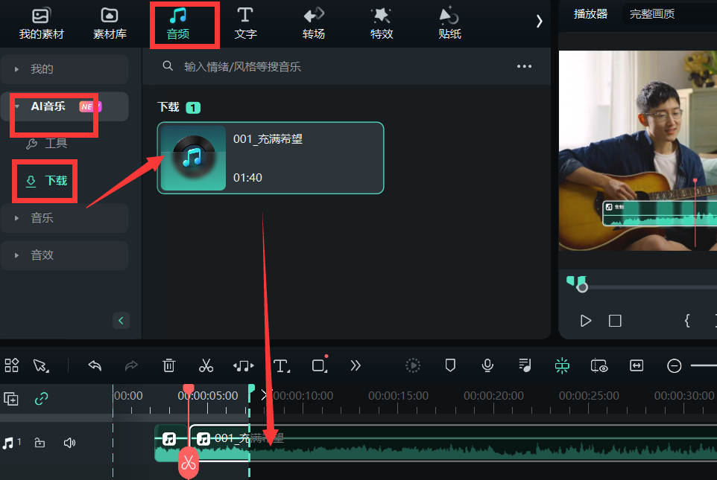Image resolution: width=717 pixels, height=480 pixels.
Task: Click the Redo icon in the toolbar
Action: [132, 365]
